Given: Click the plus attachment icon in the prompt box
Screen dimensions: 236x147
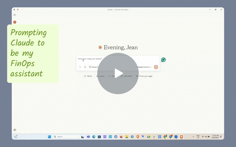Looking at the screenshot, I should coord(80,67).
